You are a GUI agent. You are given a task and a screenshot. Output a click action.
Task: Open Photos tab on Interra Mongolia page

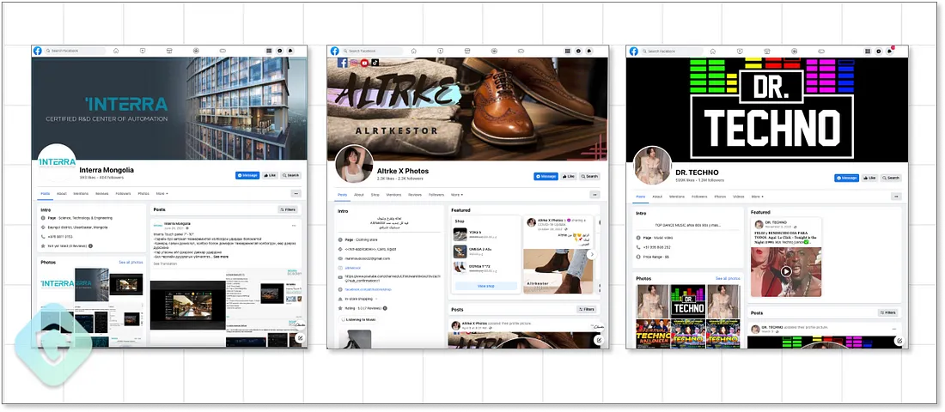[143, 193]
